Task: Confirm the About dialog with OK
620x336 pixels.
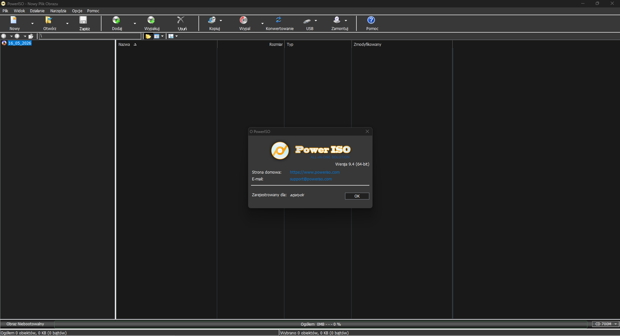Action: (357, 196)
